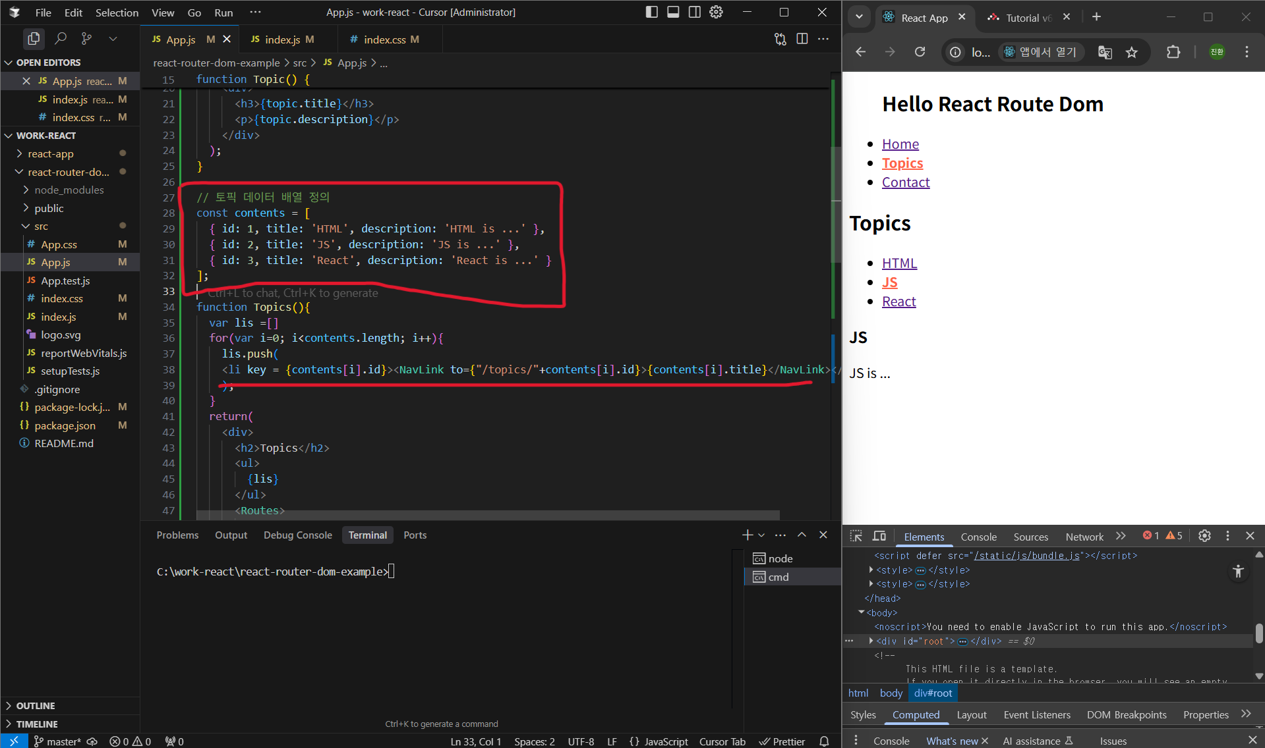Open editor more actions menu

coord(823,40)
